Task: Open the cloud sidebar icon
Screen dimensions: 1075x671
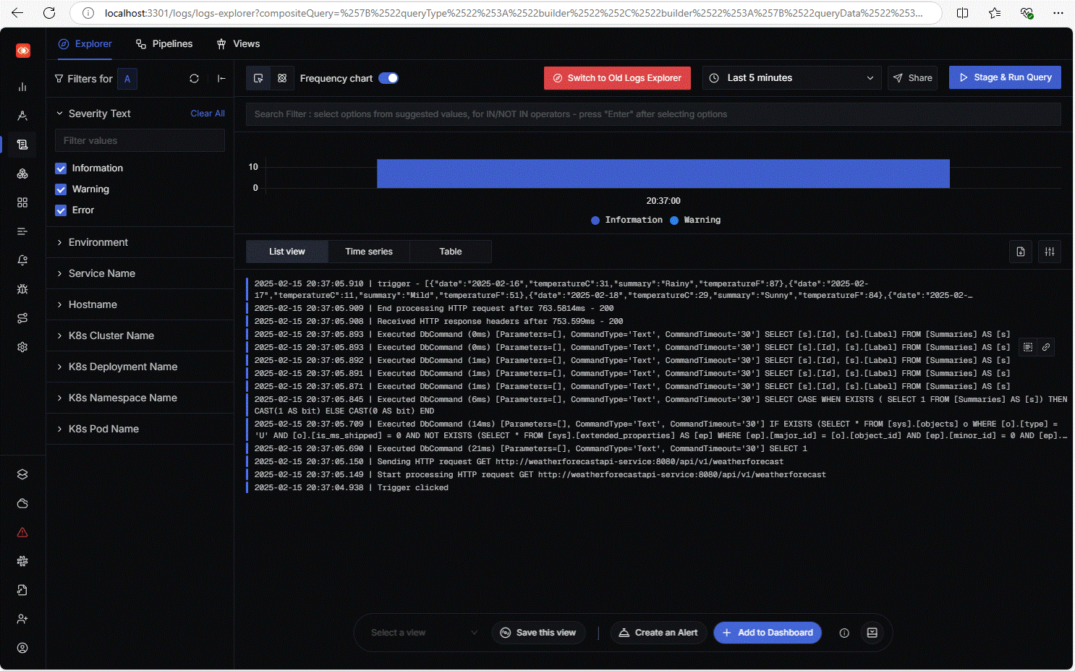Action: 22,503
